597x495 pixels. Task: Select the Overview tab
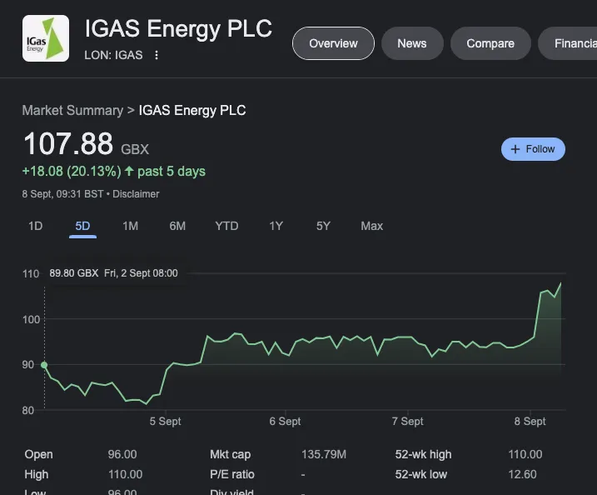[333, 43]
